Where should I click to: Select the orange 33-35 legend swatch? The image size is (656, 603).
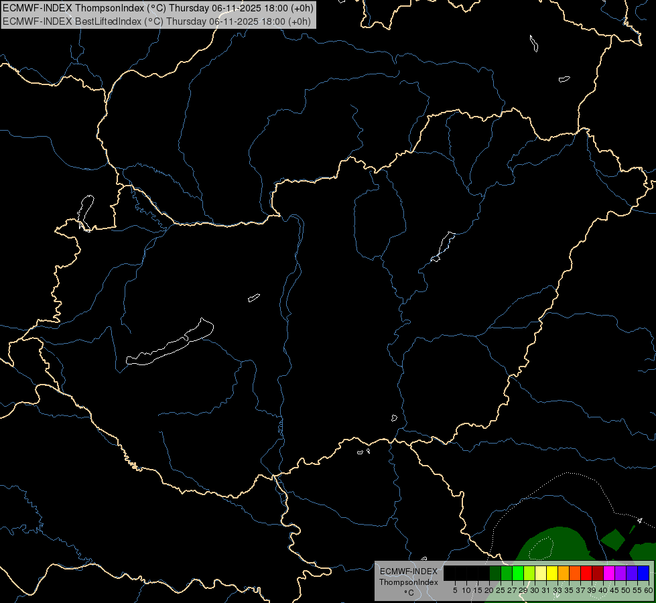[563, 574]
